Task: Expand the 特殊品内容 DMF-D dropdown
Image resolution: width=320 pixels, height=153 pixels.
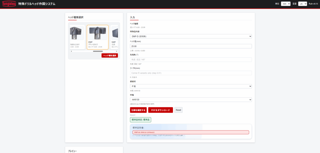Action: click(191, 36)
